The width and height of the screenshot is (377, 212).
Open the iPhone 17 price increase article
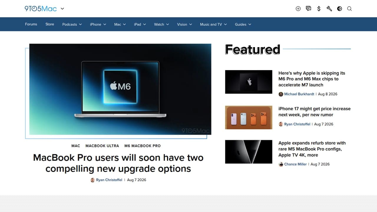[315, 112]
